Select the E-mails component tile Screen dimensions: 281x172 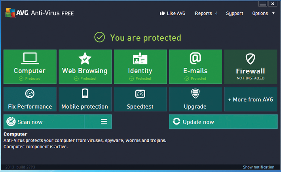tap(196, 67)
